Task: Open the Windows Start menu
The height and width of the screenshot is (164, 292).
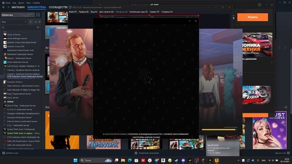Action: (x=75, y=160)
